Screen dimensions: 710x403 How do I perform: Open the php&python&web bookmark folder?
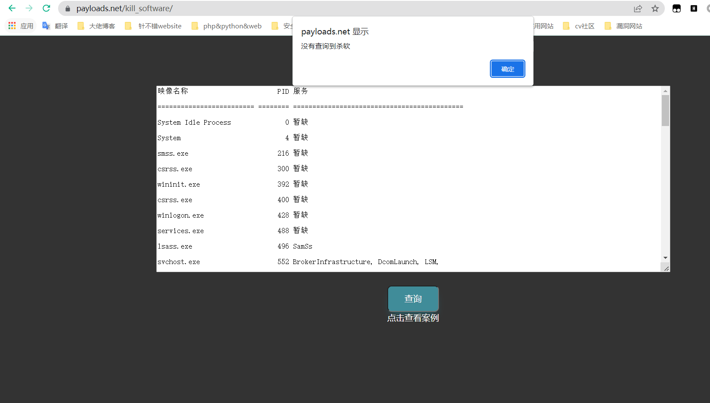(x=227, y=26)
